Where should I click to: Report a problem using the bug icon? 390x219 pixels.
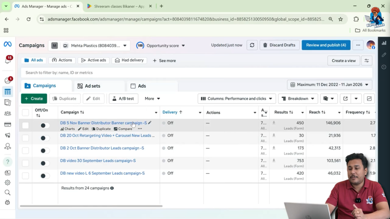pyautogui.click(x=7, y=202)
